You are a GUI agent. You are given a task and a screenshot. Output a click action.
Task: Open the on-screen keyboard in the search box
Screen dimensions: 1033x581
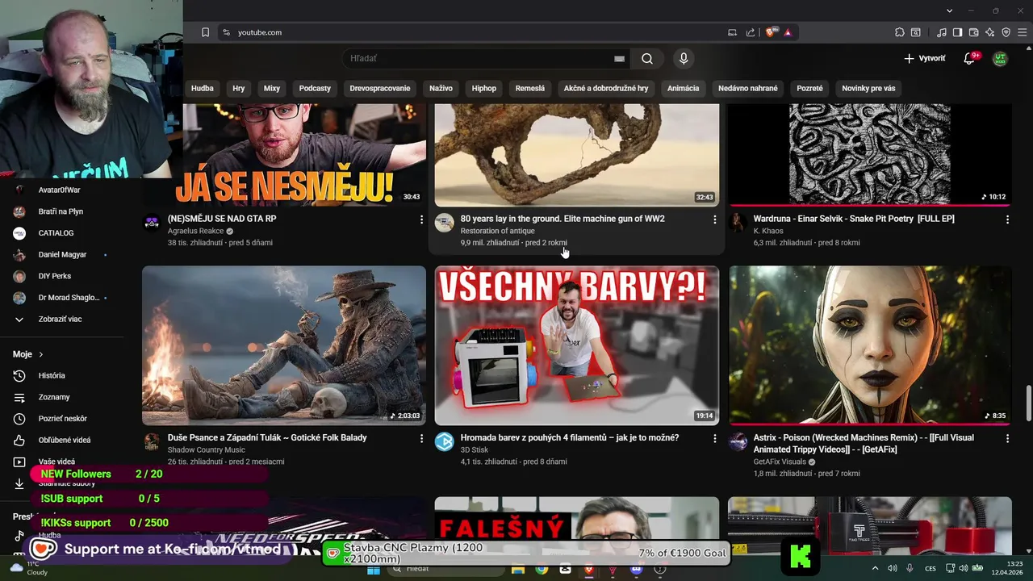[x=619, y=58]
